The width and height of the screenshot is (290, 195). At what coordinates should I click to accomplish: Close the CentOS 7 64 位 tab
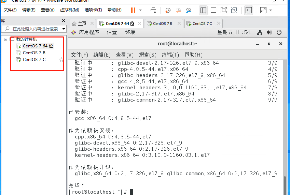pyautogui.click(x=139, y=24)
